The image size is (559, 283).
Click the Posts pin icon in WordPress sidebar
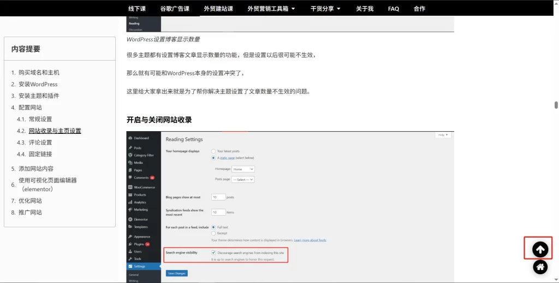point(130,148)
